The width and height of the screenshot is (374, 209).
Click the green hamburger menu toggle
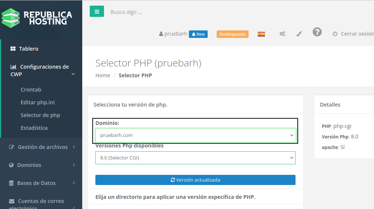(x=97, y=12)
